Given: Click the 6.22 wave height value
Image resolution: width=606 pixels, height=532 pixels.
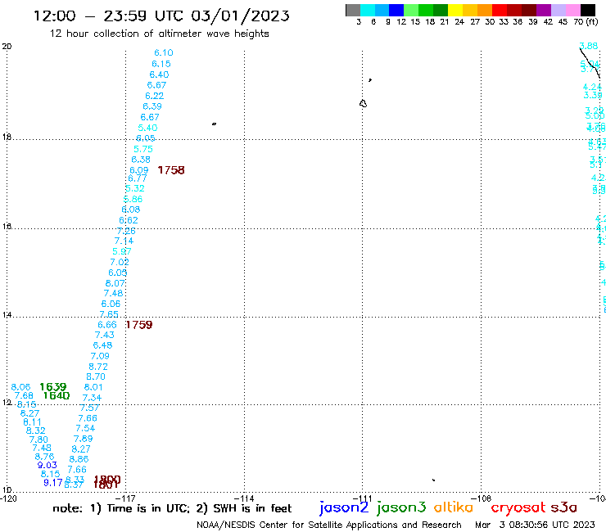Looking at the screenshot, I should (x=154, y=96).
